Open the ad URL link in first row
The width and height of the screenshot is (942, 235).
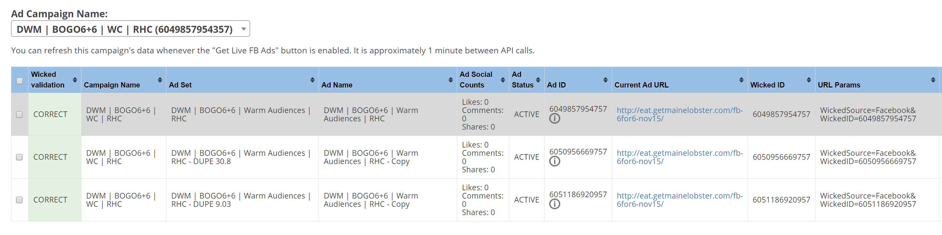tap(680, 114)
